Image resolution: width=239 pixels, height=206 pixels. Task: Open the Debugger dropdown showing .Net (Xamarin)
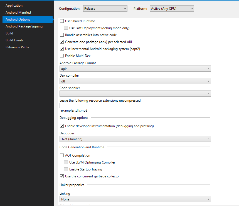click(x=135, y=139)
